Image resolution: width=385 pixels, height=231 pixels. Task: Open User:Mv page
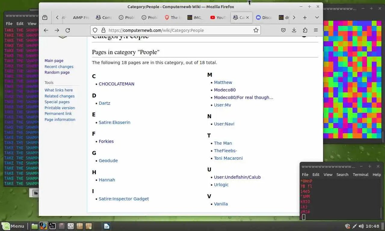click(222, 105)
